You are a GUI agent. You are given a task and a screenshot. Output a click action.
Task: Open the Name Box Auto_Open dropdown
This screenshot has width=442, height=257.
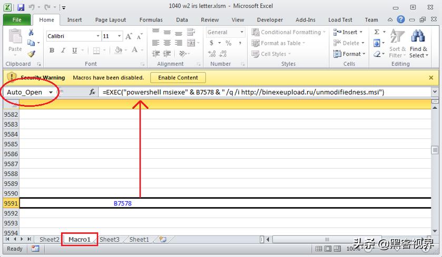click(x=51, y=92)
